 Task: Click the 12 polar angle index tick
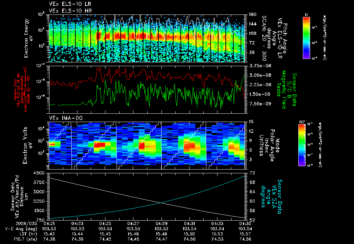click(251, 131)
